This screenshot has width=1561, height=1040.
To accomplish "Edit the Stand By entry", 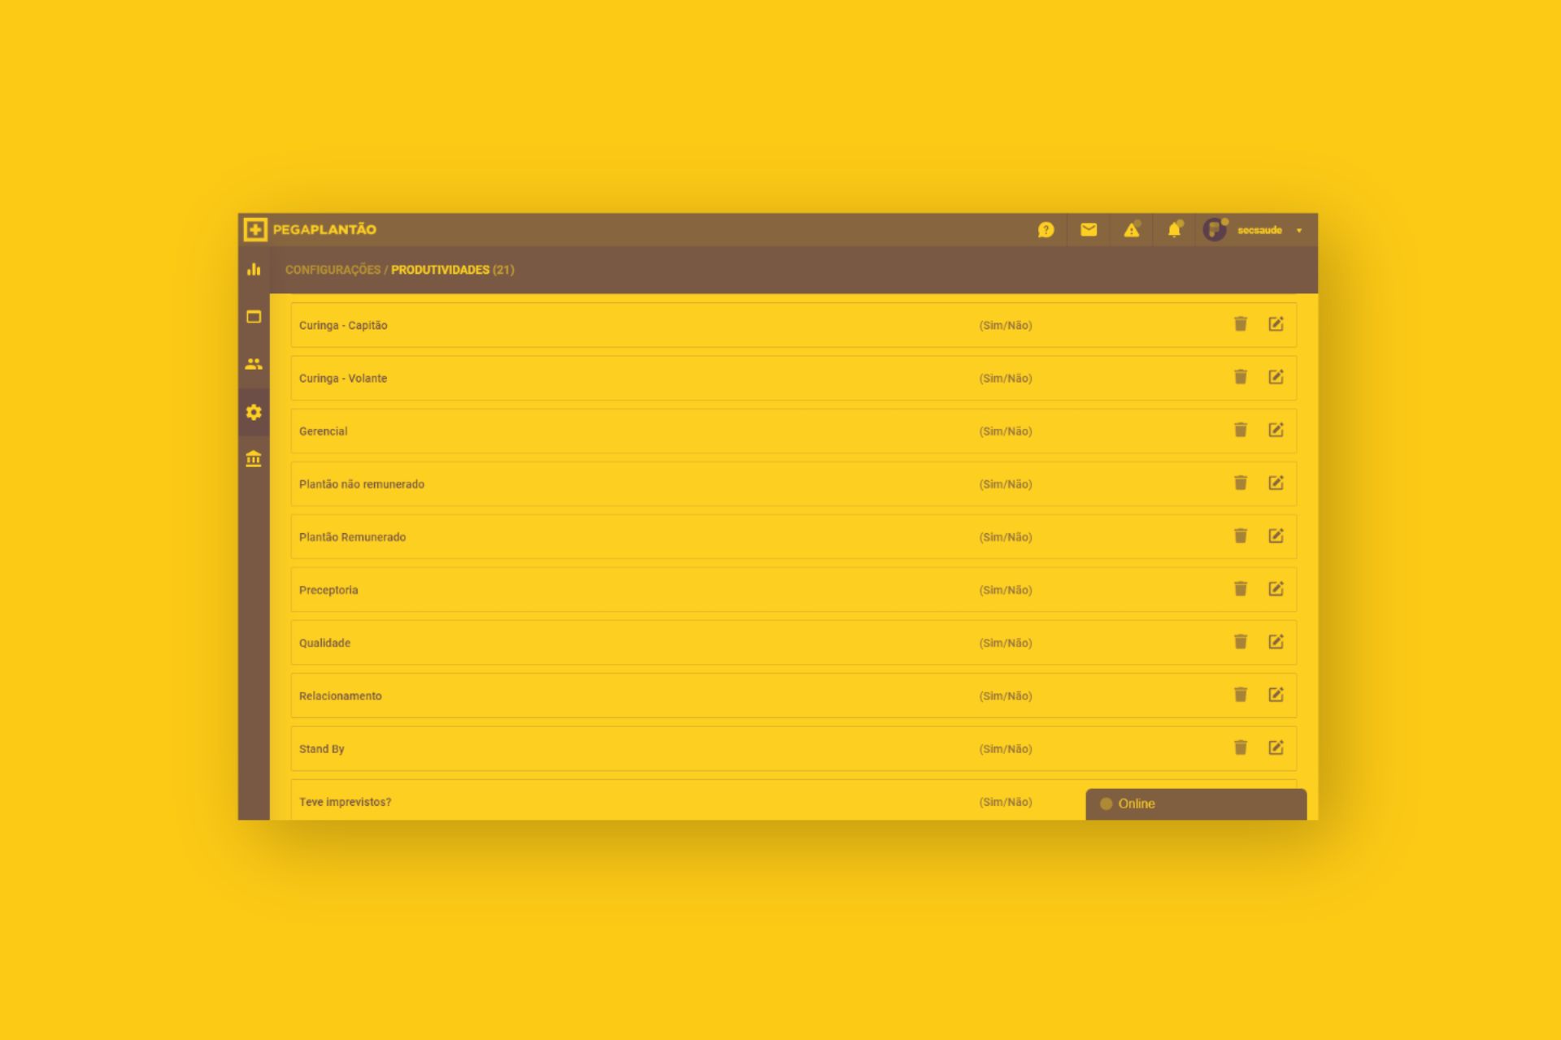I will click(x=1276, y=747).
